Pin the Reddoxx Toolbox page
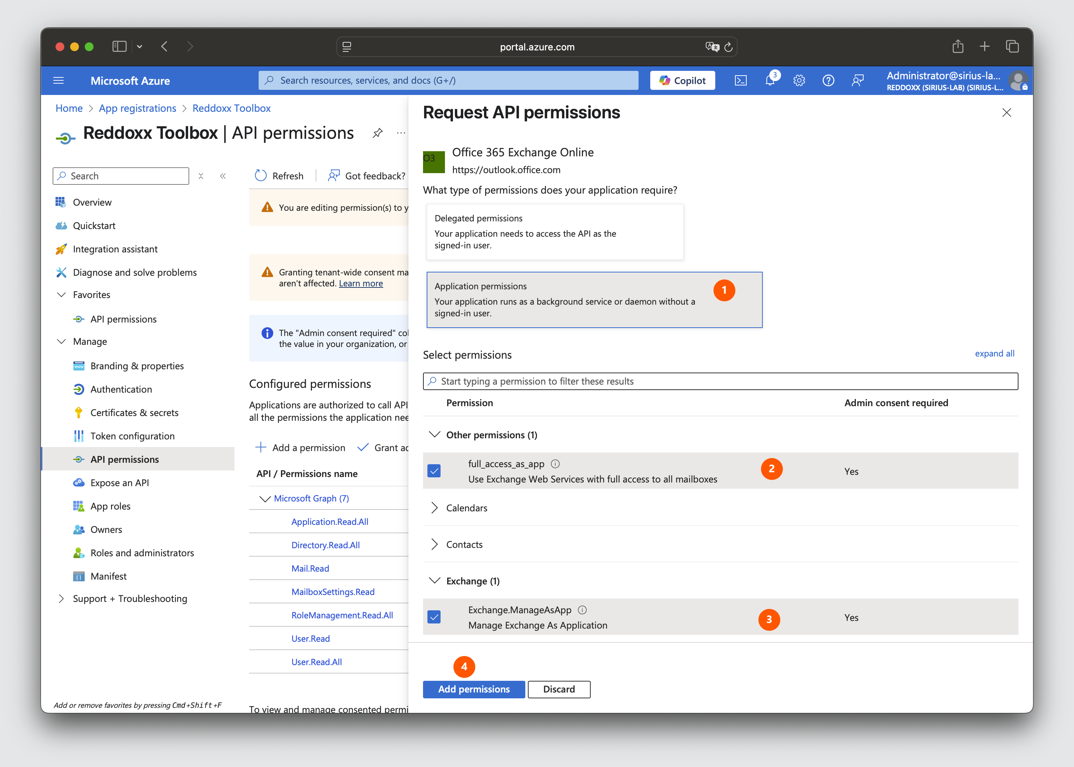The height and width of the screenshot is (767, 1074). tap(377, 133)
